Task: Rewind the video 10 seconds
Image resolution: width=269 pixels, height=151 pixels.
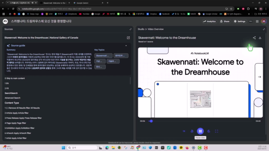Action: coord(192,131)
